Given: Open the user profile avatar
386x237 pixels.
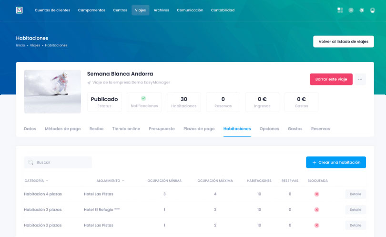Looking at the screenshot, I should [x=372, y=10].
